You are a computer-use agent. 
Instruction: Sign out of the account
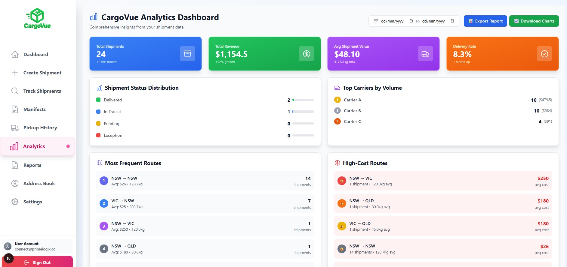click(38, 262)
